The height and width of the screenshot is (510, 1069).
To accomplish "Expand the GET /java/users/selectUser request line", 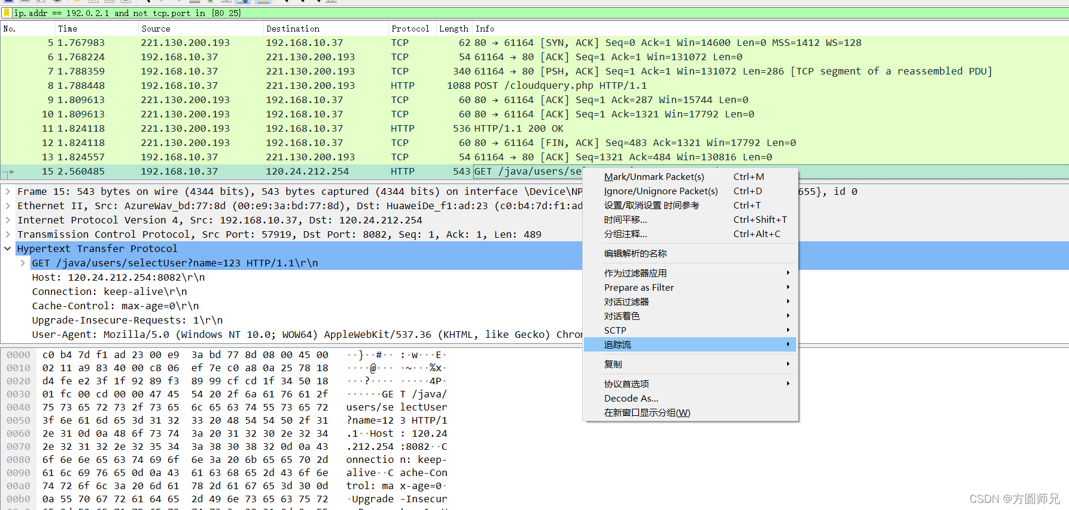I will click(x=23, y=263).
